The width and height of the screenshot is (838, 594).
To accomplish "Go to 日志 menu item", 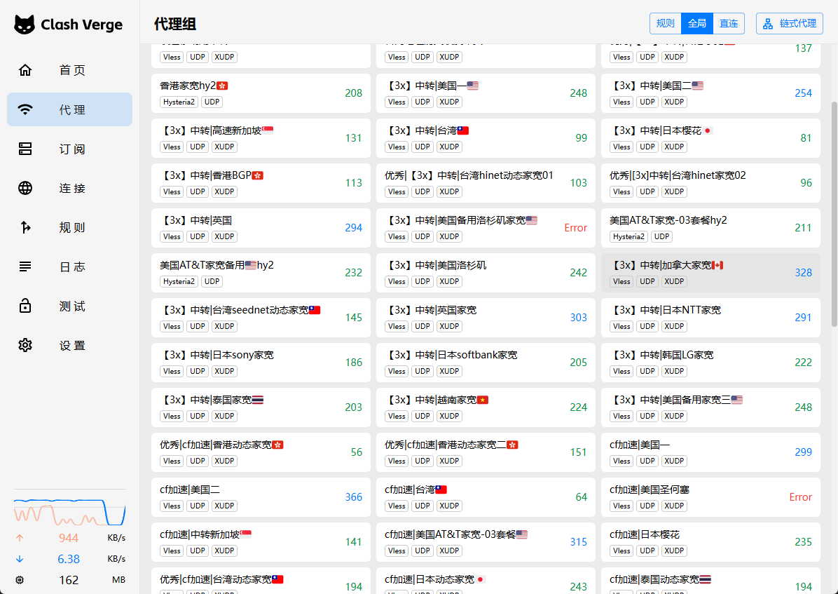I will pos(70,266).
